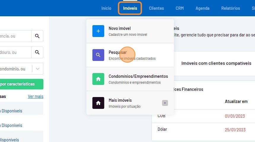Click into the first search text field
This screenshot has height=142, width=255.
(x=15, y=36)
